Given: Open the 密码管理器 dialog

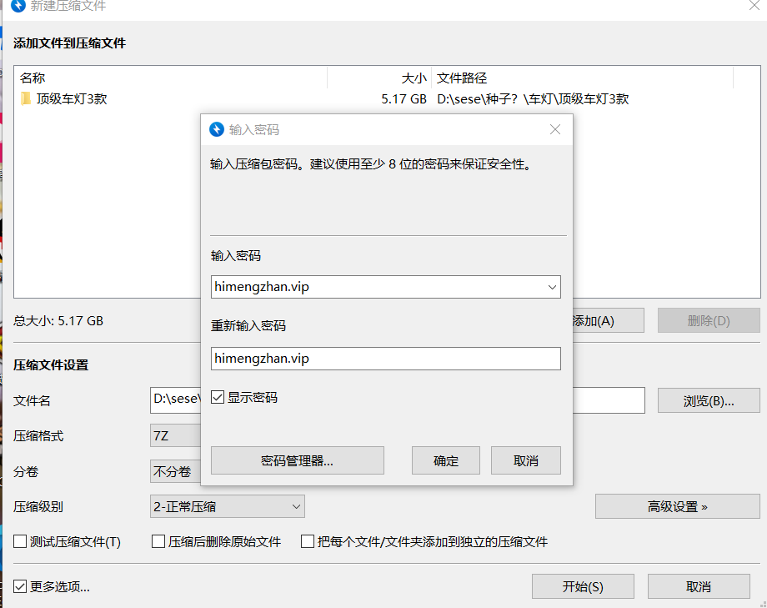Looking at the screenshot, I should pyautogui.click(x=297, y=460).
